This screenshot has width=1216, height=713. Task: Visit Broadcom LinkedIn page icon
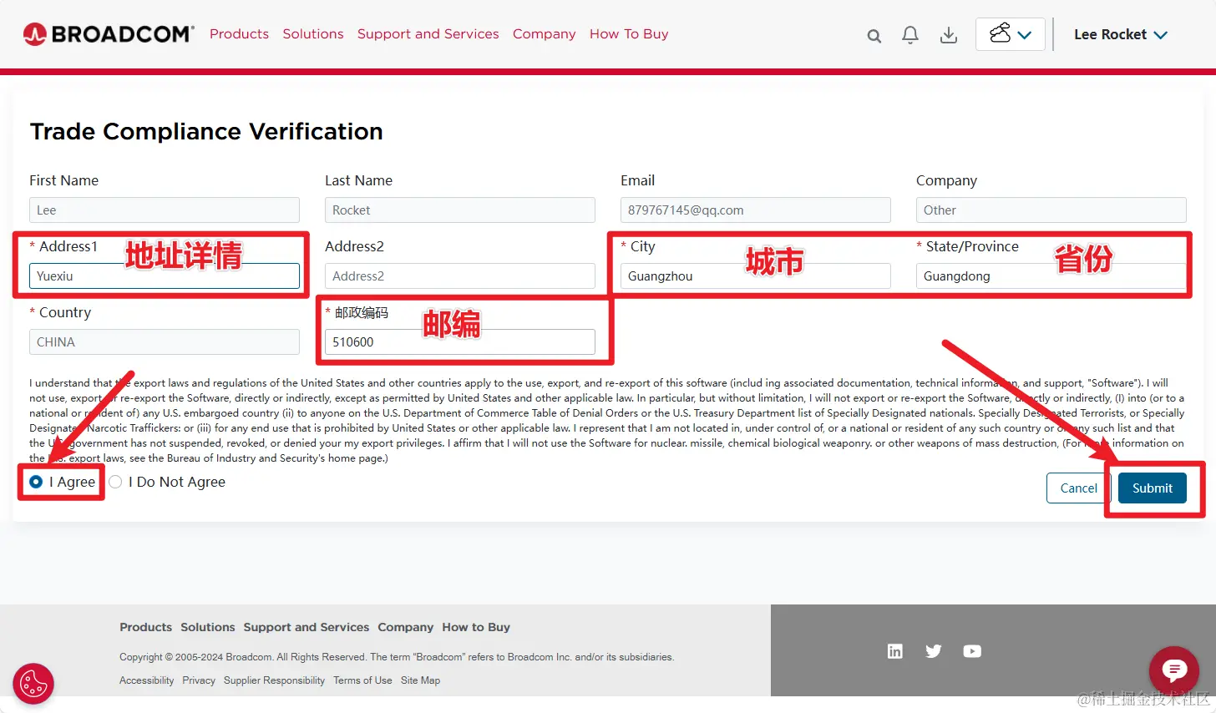pyautogui.click(x=895, y=651)
